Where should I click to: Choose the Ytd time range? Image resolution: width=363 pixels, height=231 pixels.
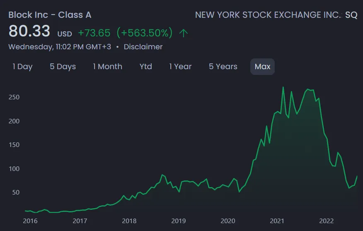146,67
